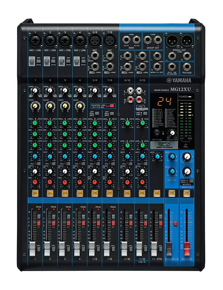Click the PHONES level knob
The height and width of the screenshot is (290, 223).
[x=187, y=171]
